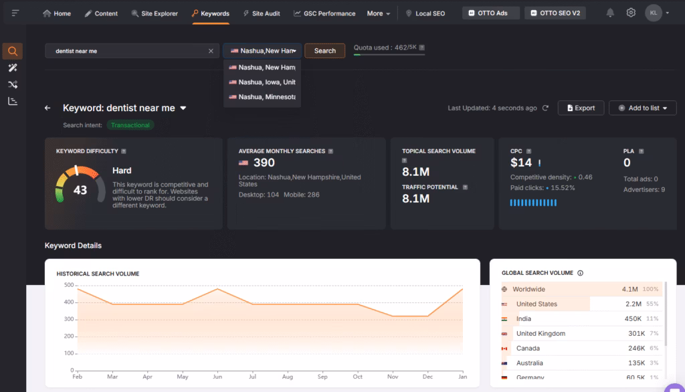Go back using the left arrow icon
The height and width of the screenshot is (392, 685).
[47, 108]
